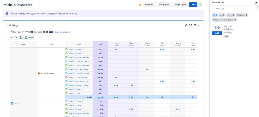Click the star favorite icon

click(140, 5)
